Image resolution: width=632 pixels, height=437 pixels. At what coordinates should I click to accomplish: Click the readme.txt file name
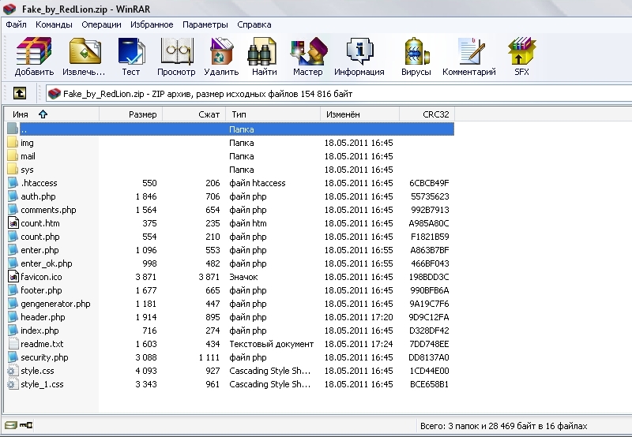pos(42,344)
